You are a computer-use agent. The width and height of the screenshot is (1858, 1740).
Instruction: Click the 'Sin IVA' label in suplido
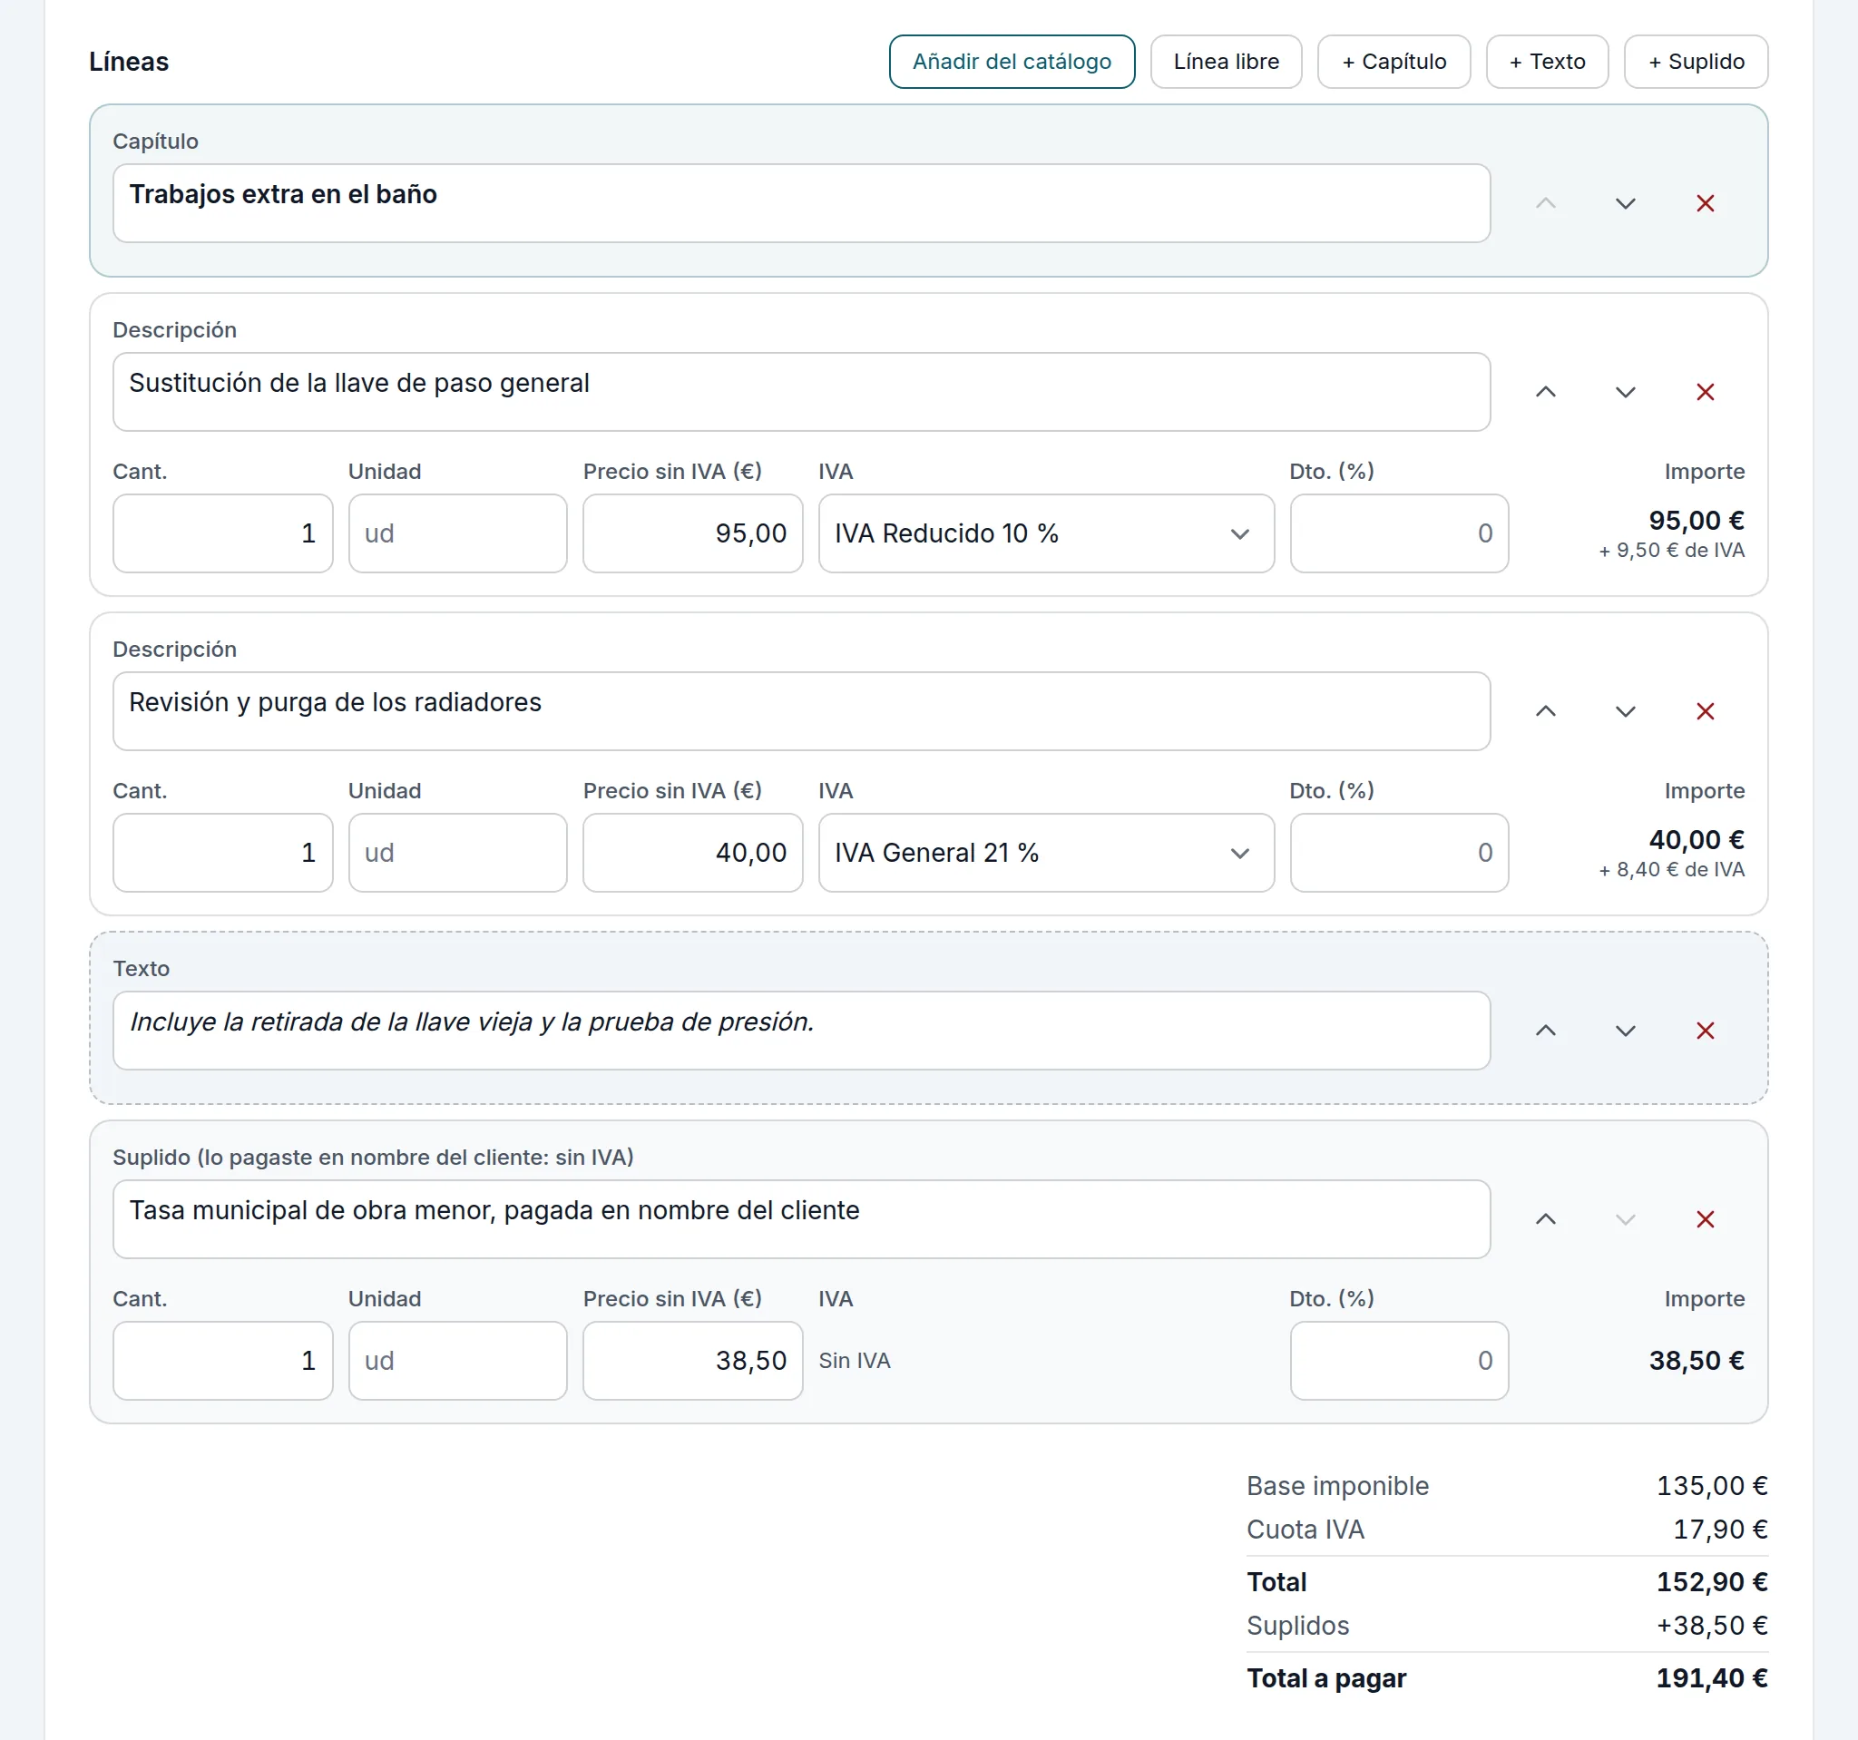855,1361
